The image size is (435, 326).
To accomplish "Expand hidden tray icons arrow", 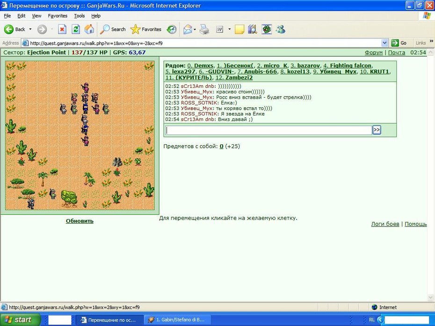I will [380, 320].
